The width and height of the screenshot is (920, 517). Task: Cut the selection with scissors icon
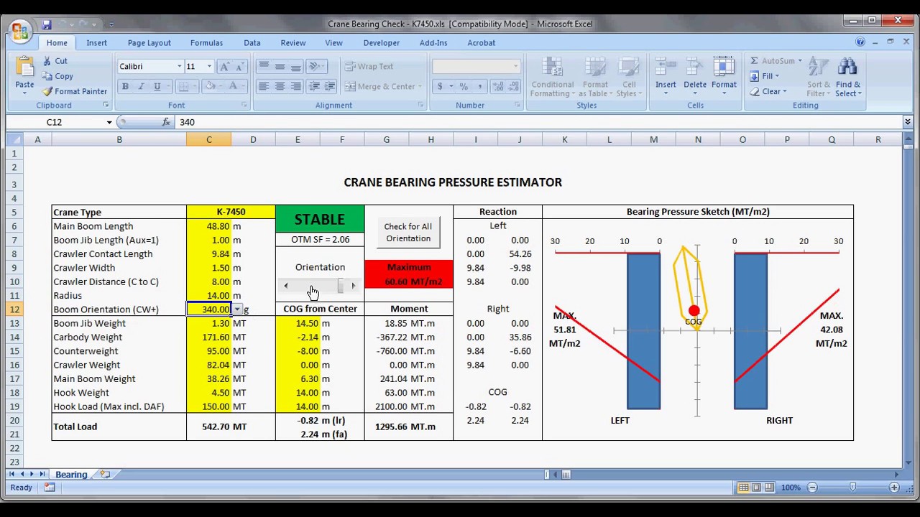[x=55, y=62]
